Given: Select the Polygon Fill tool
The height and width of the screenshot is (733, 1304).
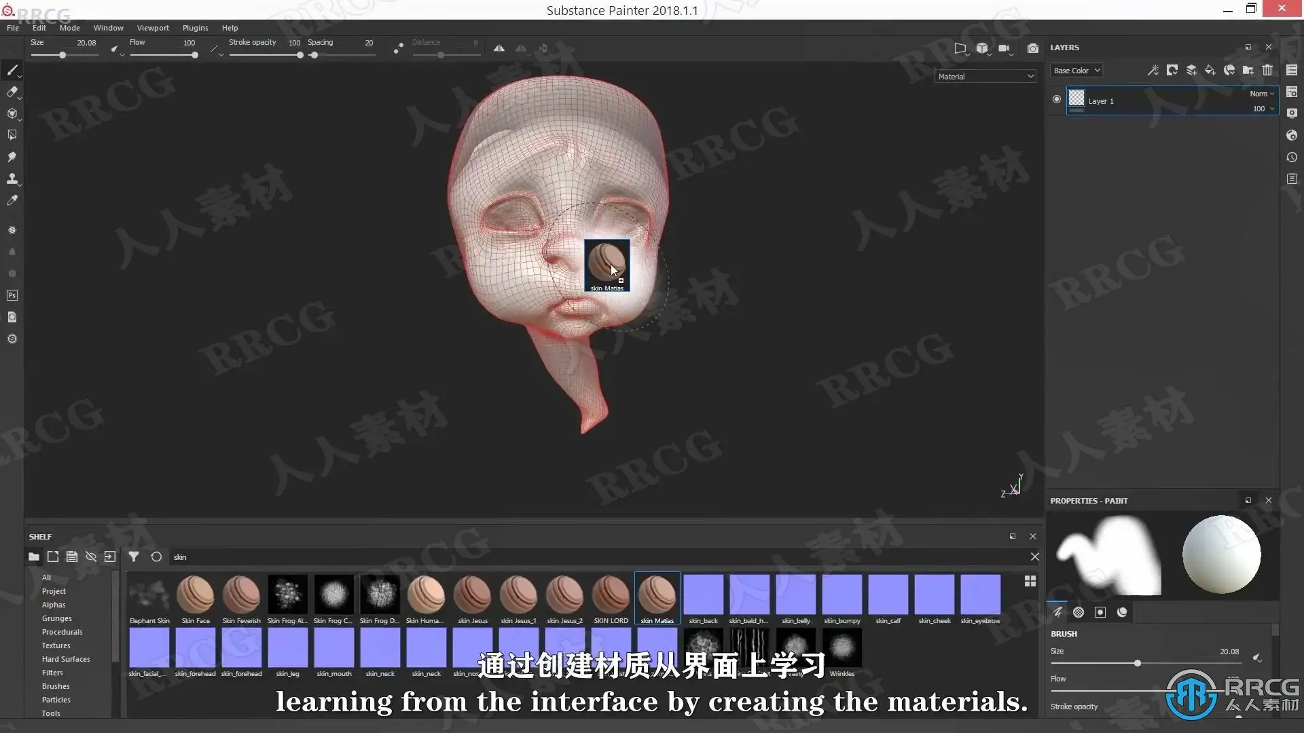Looking at the screenshot, I should coord(12,135).
